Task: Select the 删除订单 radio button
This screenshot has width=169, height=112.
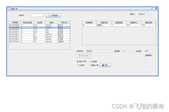Action: pos(90,65)
